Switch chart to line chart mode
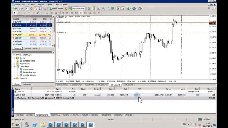Viewport: 228px width, 128px height. tap(98, 9)
